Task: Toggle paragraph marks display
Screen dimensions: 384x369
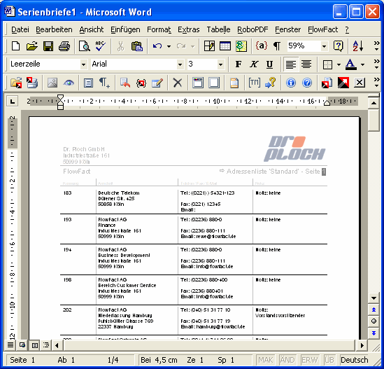Action: (277, 46)
